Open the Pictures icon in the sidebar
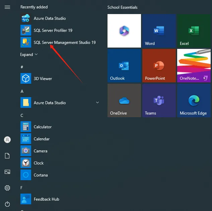This screenshot has width=212, height=211. [7, 172]
